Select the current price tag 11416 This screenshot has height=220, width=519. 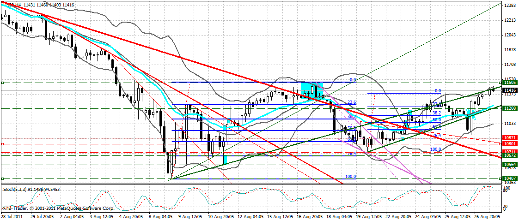click(510, 90)
